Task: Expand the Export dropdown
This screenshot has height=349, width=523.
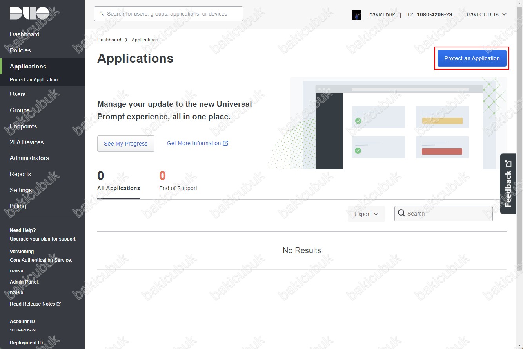Action: coord(366,214)
